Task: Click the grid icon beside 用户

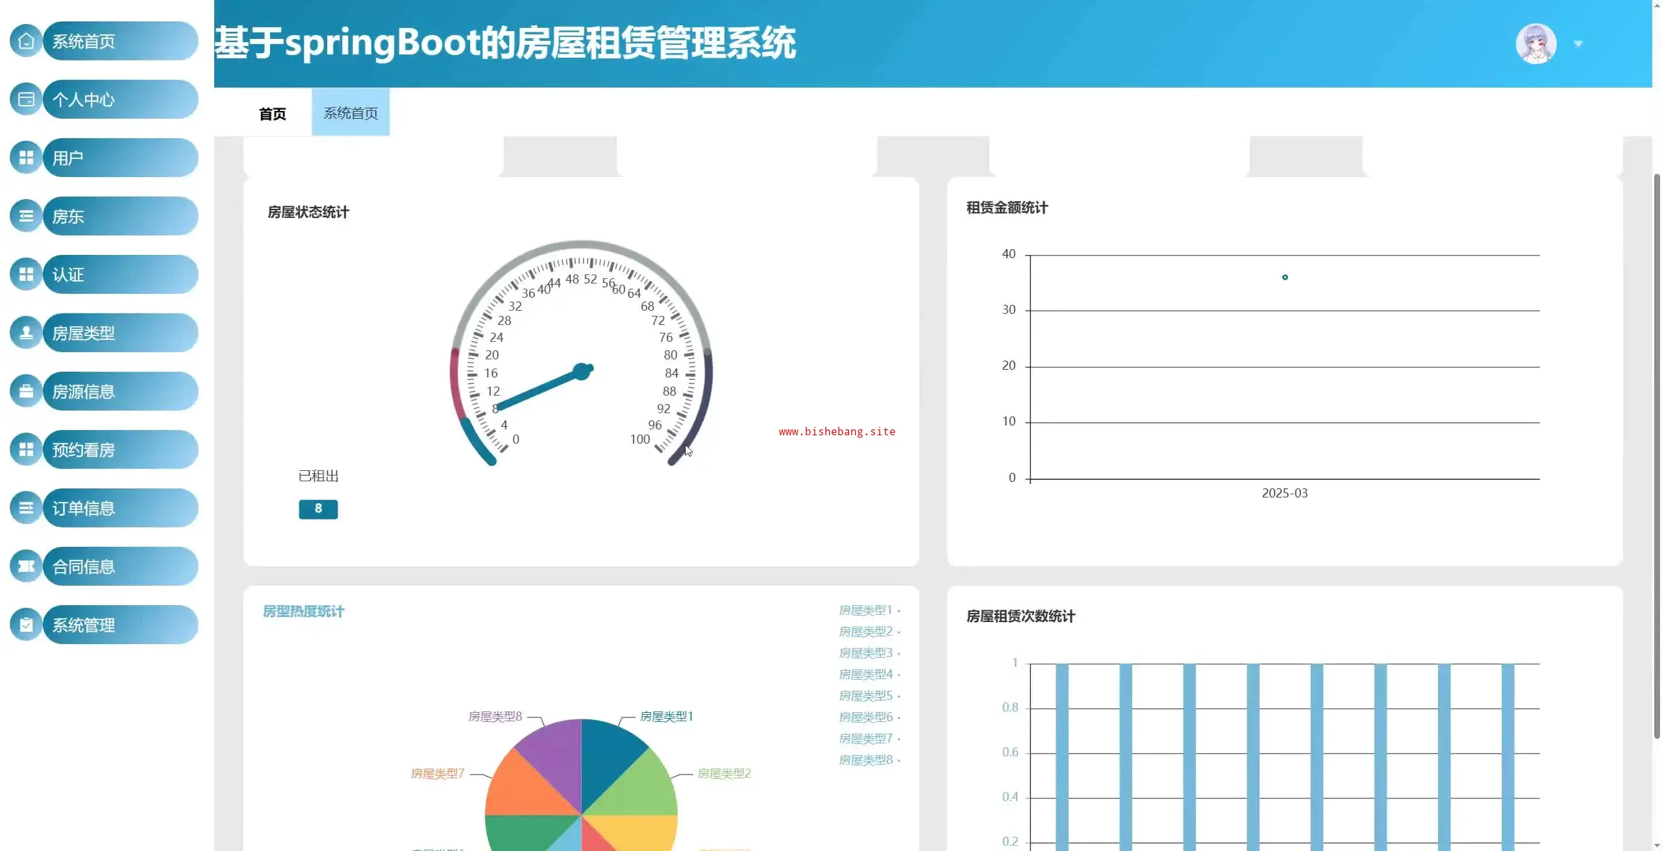Action: pos(26,158)
